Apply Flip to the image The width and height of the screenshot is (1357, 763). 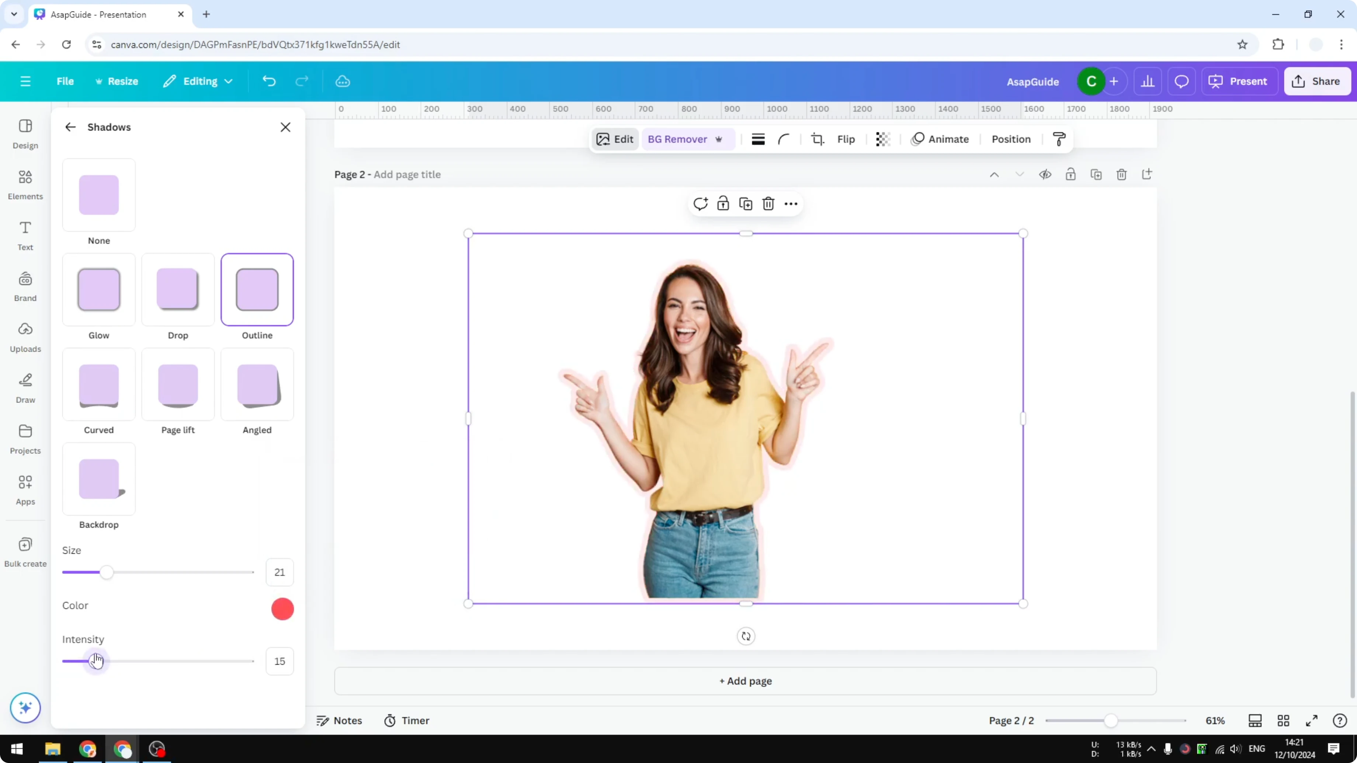[x=846, y=139]
